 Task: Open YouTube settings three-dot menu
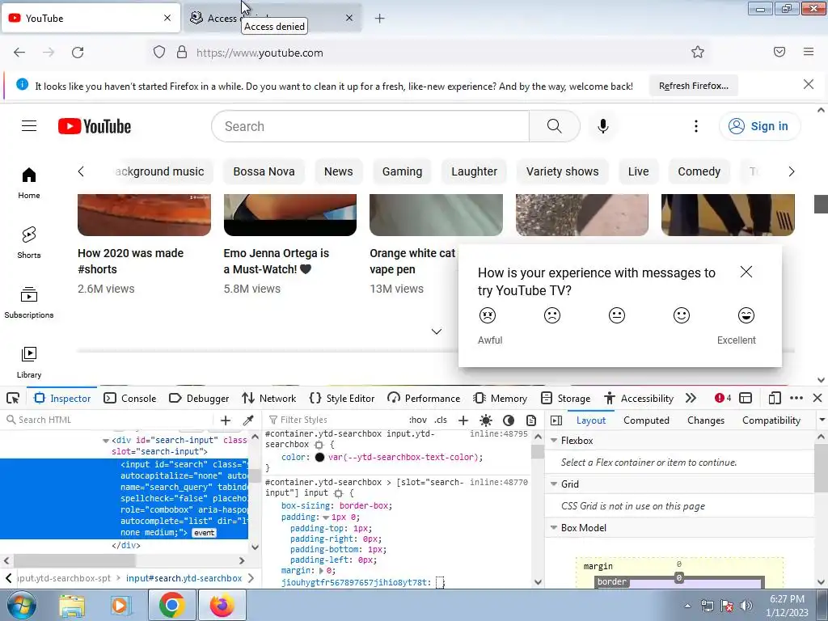pos(696,126)
